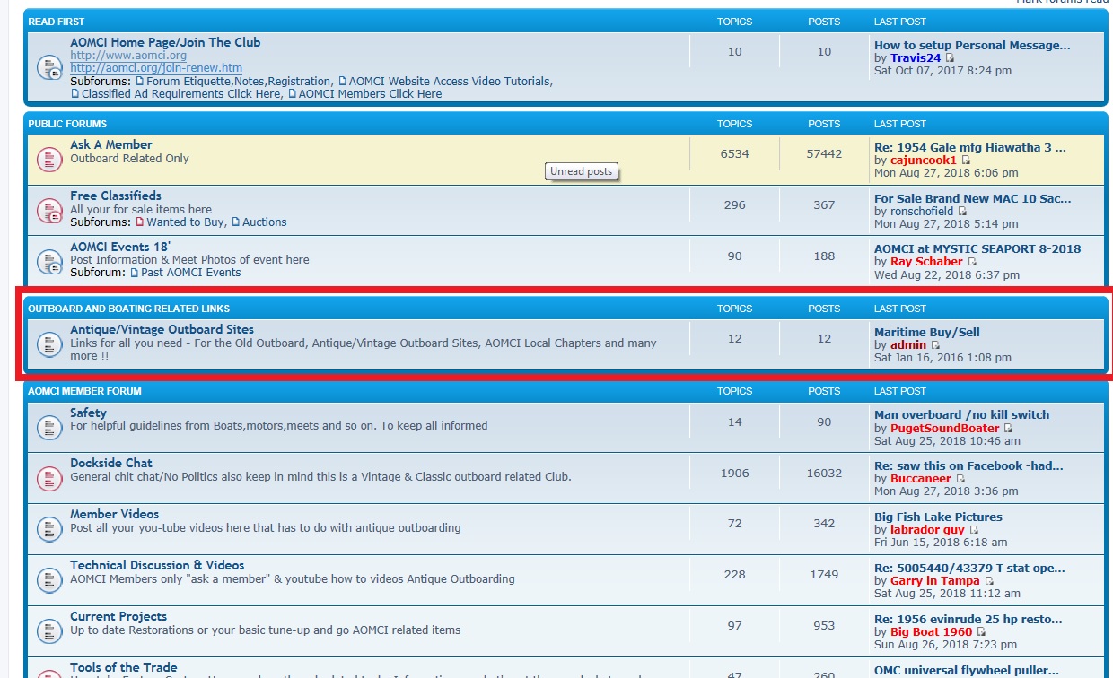View latest post icon next to cajuncook1
The image size is (1113, 678).
click(x=967, y=161)
